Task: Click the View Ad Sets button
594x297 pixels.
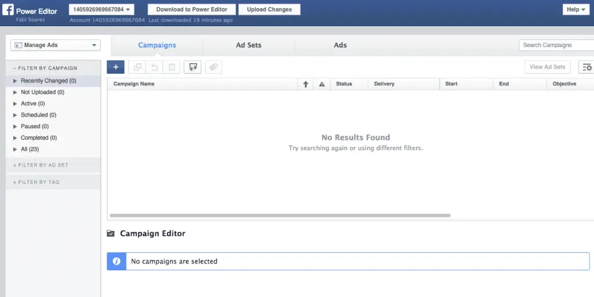Action: coord(548,67)
